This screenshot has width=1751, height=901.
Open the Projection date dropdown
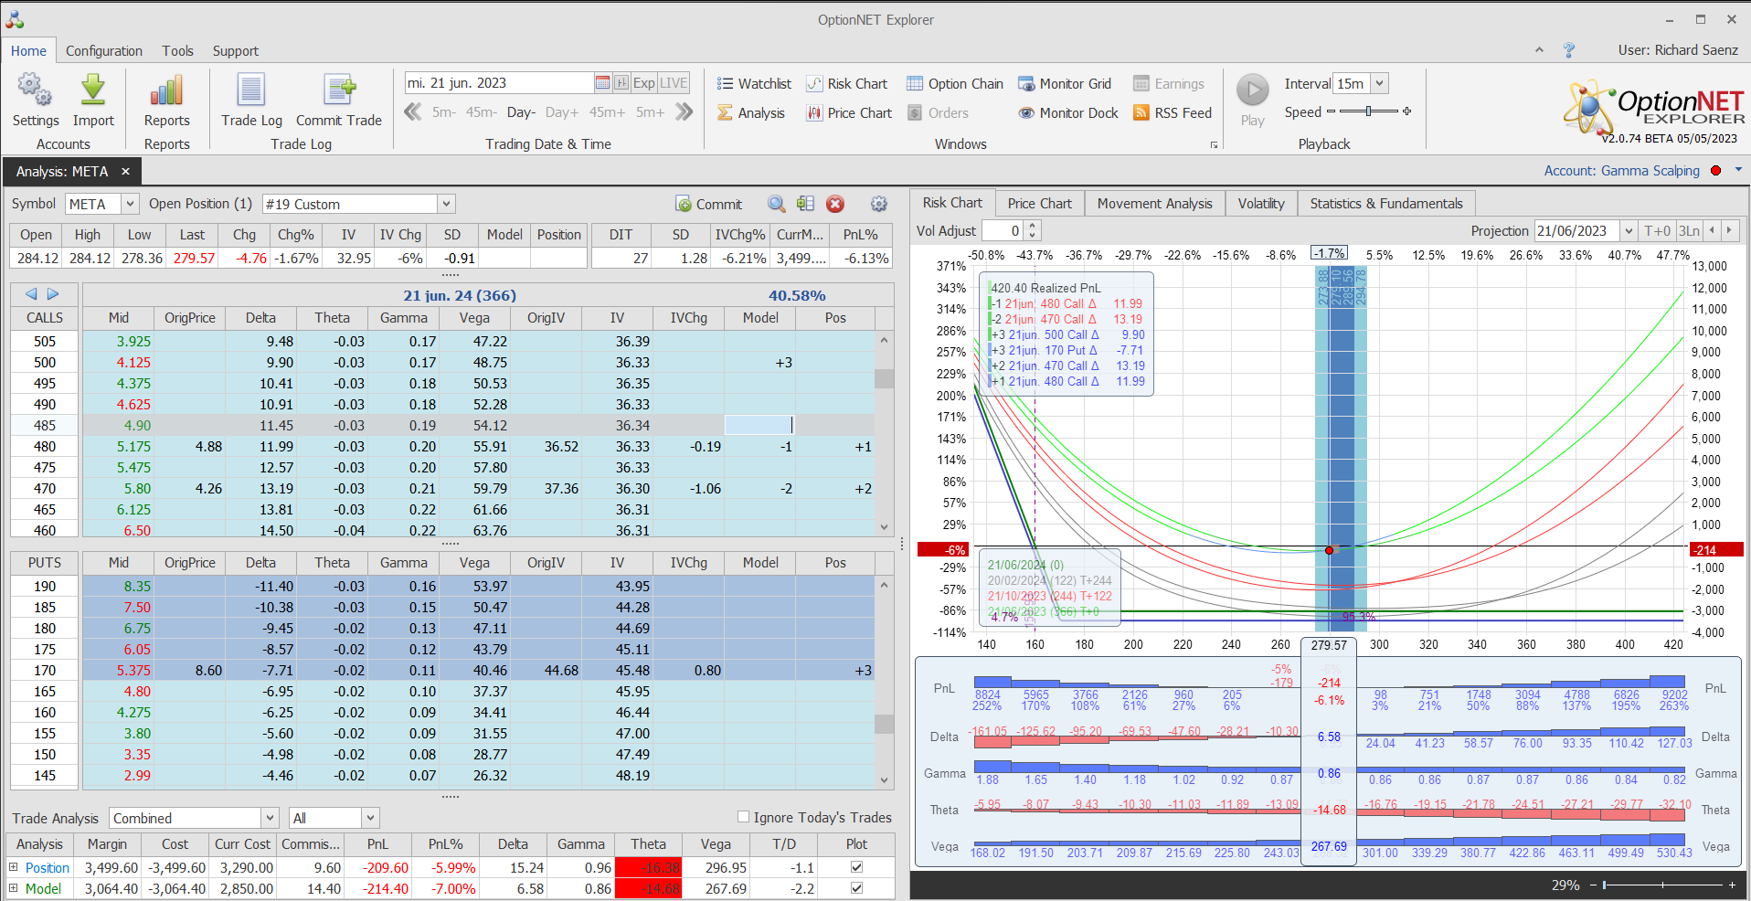(x=1629, y=231)
